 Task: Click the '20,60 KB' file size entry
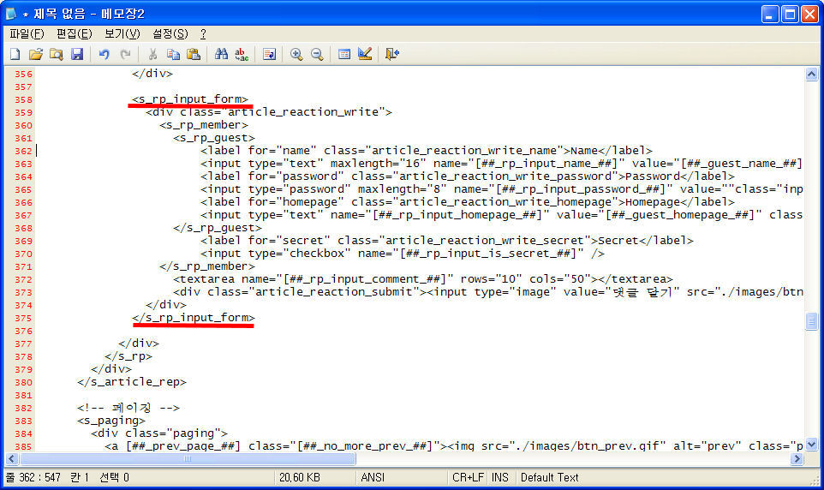pos(300,477)
